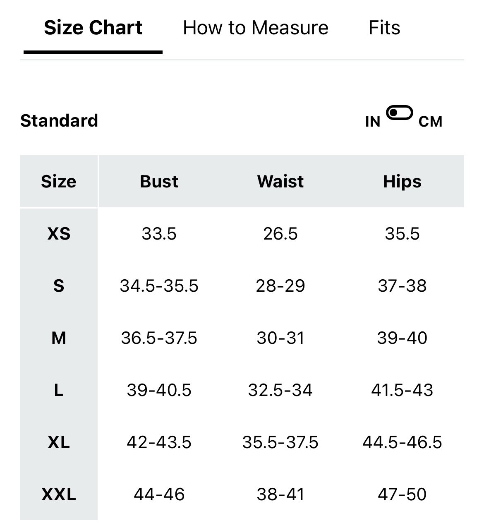Screen dimensions: 484x523
Task: Select the XXL size row label
Action: pyautogui.click(x=59, y=494)
